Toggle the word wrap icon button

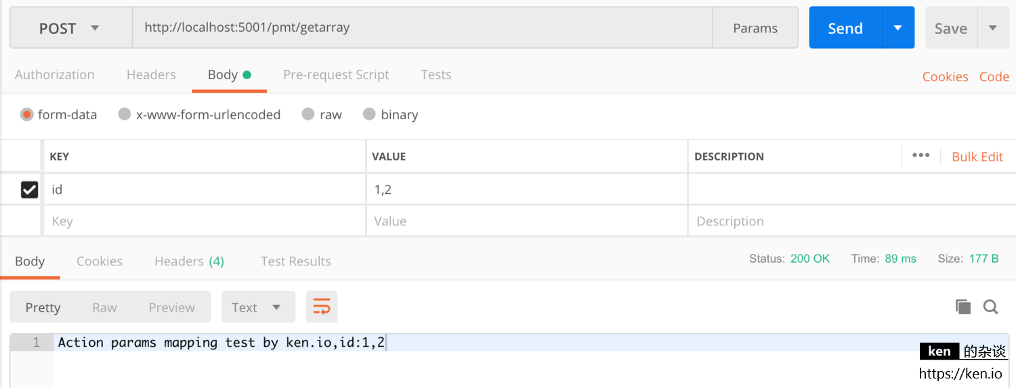(322, 307)
